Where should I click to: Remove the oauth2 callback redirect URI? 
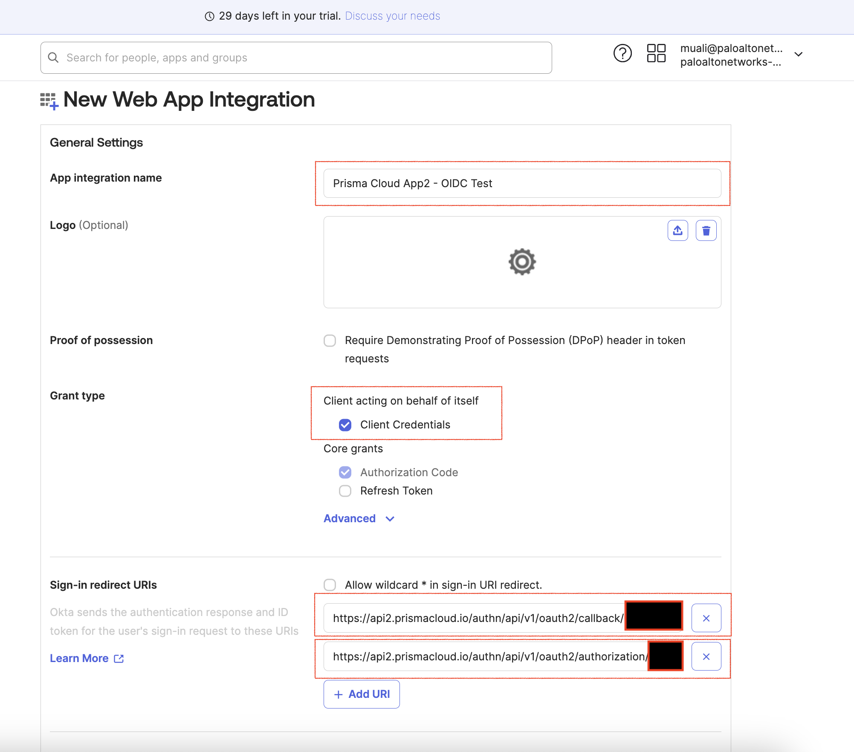point(706,618)
